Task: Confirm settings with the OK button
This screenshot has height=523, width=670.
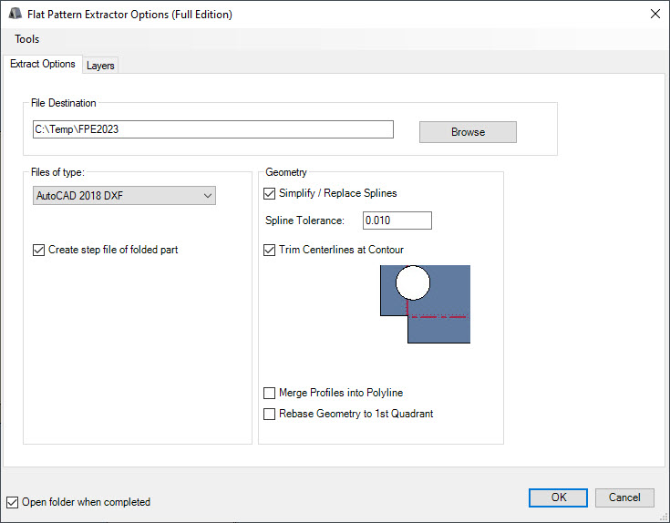Action: coord(558,497)
